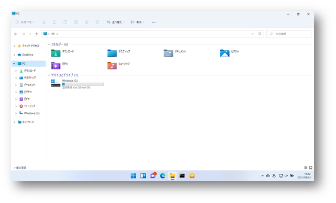Launch Microsoft Edge from the taskbar
The image size is (336, 203).
[x=162, y=176]
